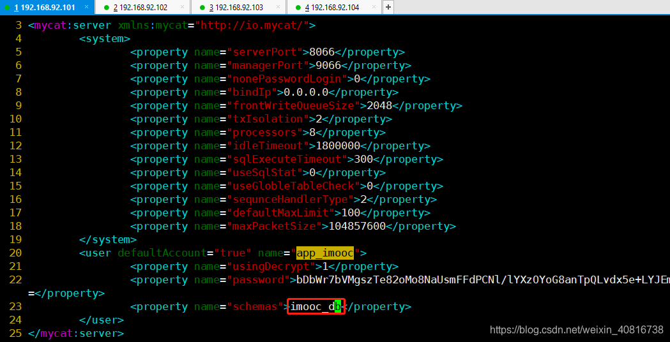Click the "txIsolation" property name

click(268, 119)
